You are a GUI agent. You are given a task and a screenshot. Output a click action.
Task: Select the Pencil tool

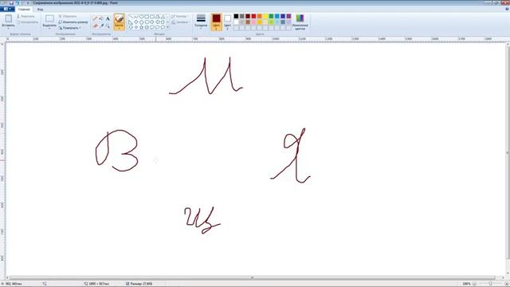tap(96, 19)
